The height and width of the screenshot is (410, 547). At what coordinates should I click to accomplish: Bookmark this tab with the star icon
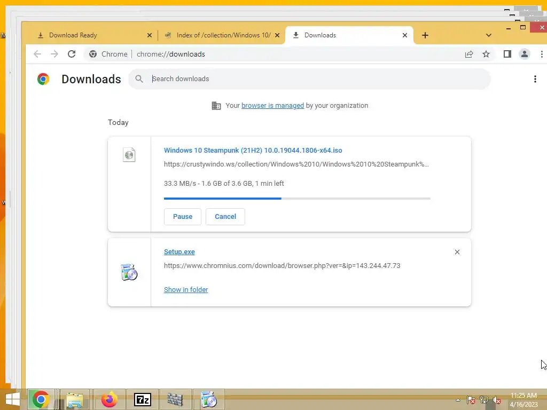coord(486,54)
